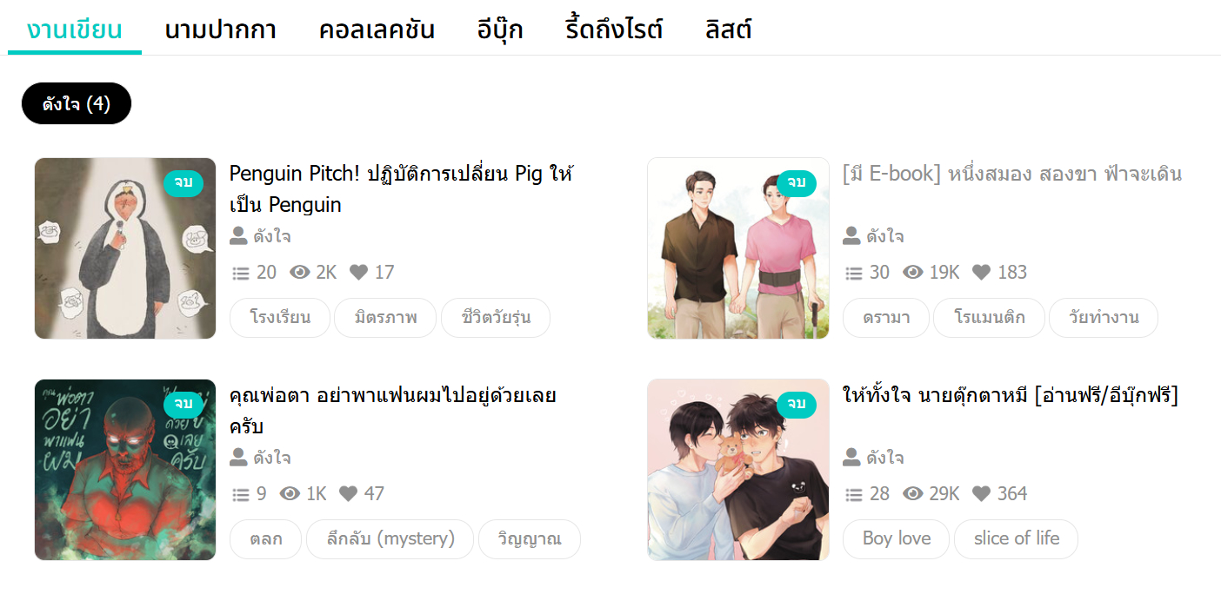The height and width of the screenshot is (594, 1221).
Task: Select the Boy love tag
Action: [x=896, y=538]
